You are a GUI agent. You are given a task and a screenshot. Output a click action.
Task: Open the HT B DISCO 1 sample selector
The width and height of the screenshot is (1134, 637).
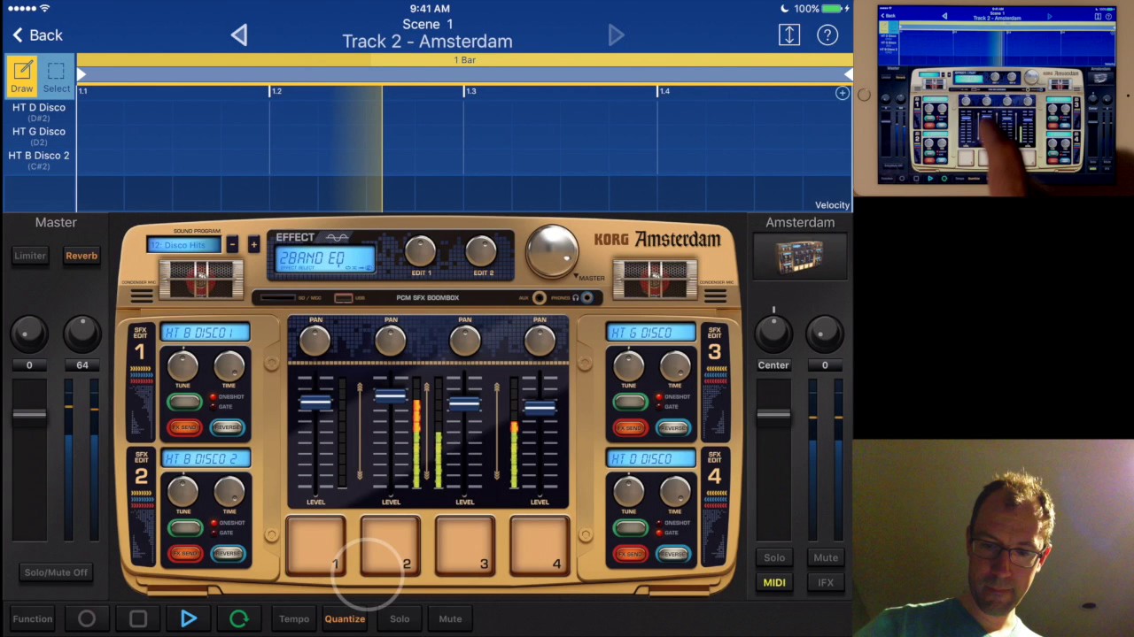pyautogui.click(x=206, y=333)
